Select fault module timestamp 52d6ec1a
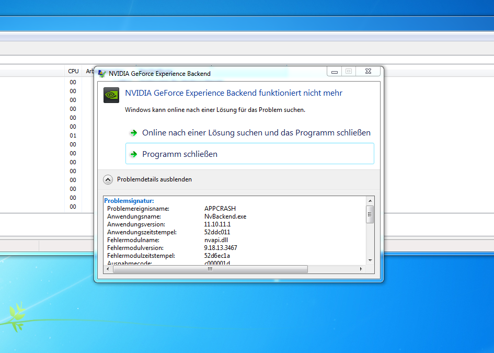The image size is (494, 353). click(217, 256)
